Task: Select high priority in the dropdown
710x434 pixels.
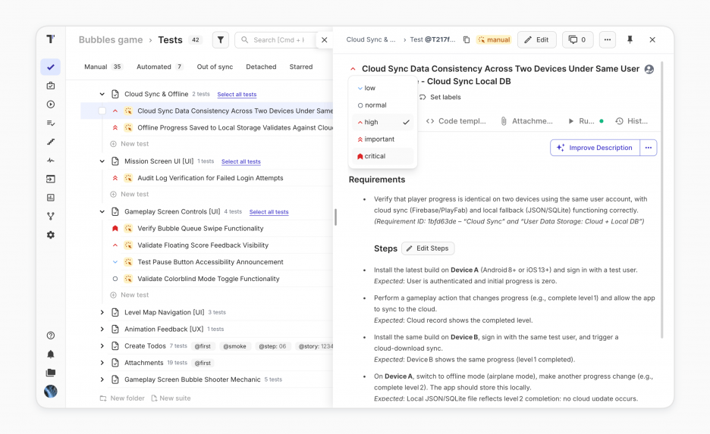Action: (x=382, y=122)
